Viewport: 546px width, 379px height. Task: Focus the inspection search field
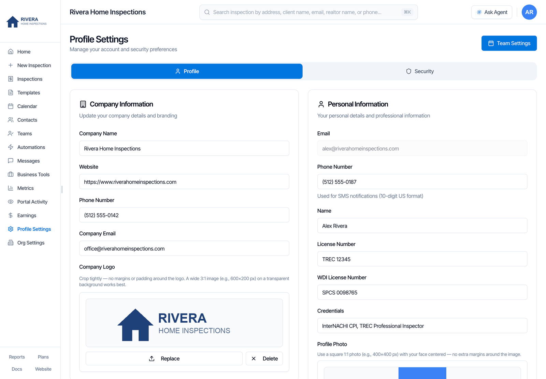coord(308,12)
